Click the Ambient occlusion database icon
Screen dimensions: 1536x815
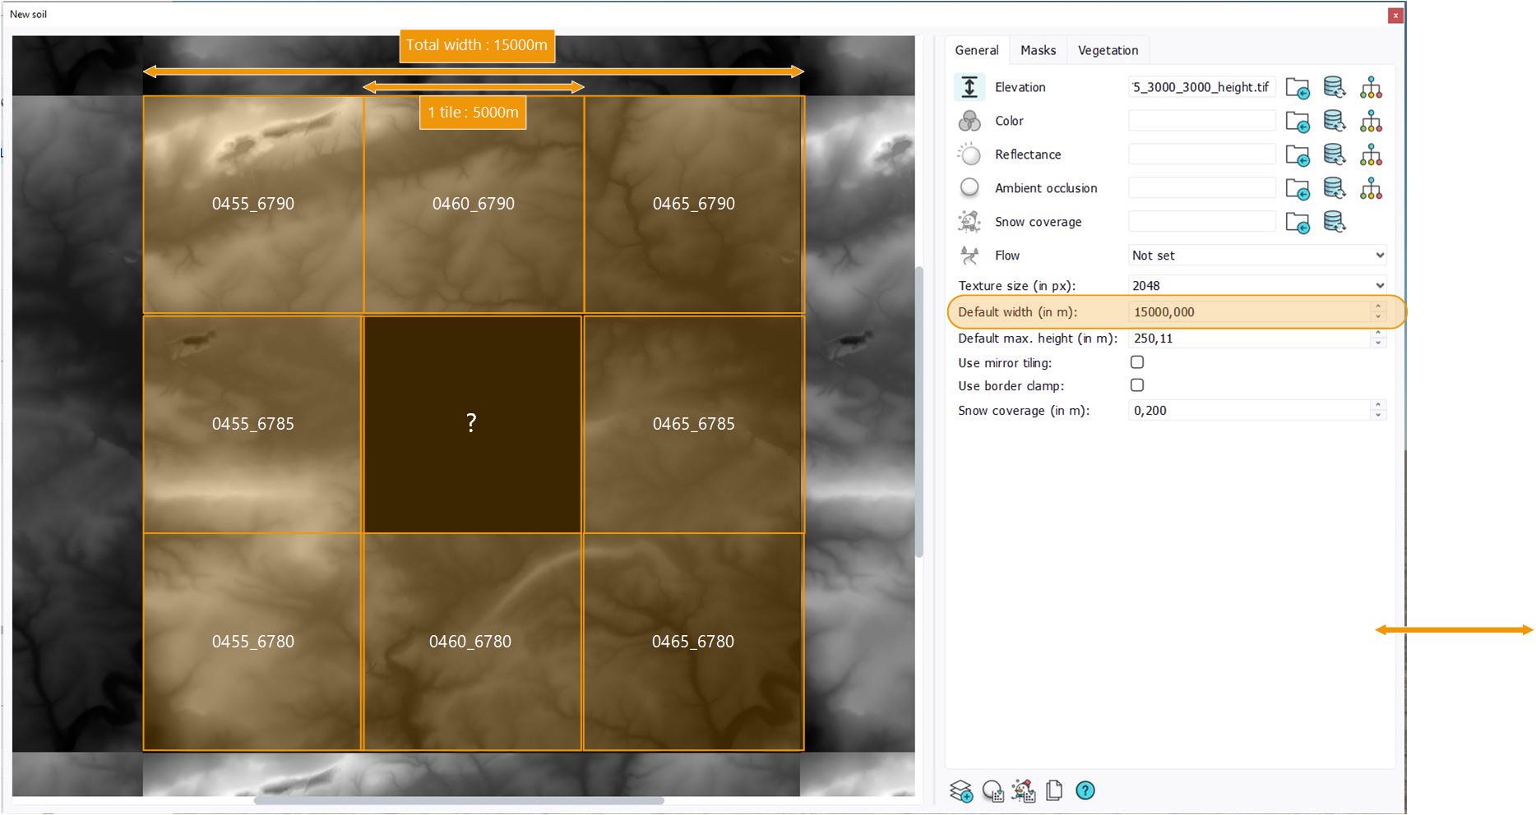tap(1334, 189)
